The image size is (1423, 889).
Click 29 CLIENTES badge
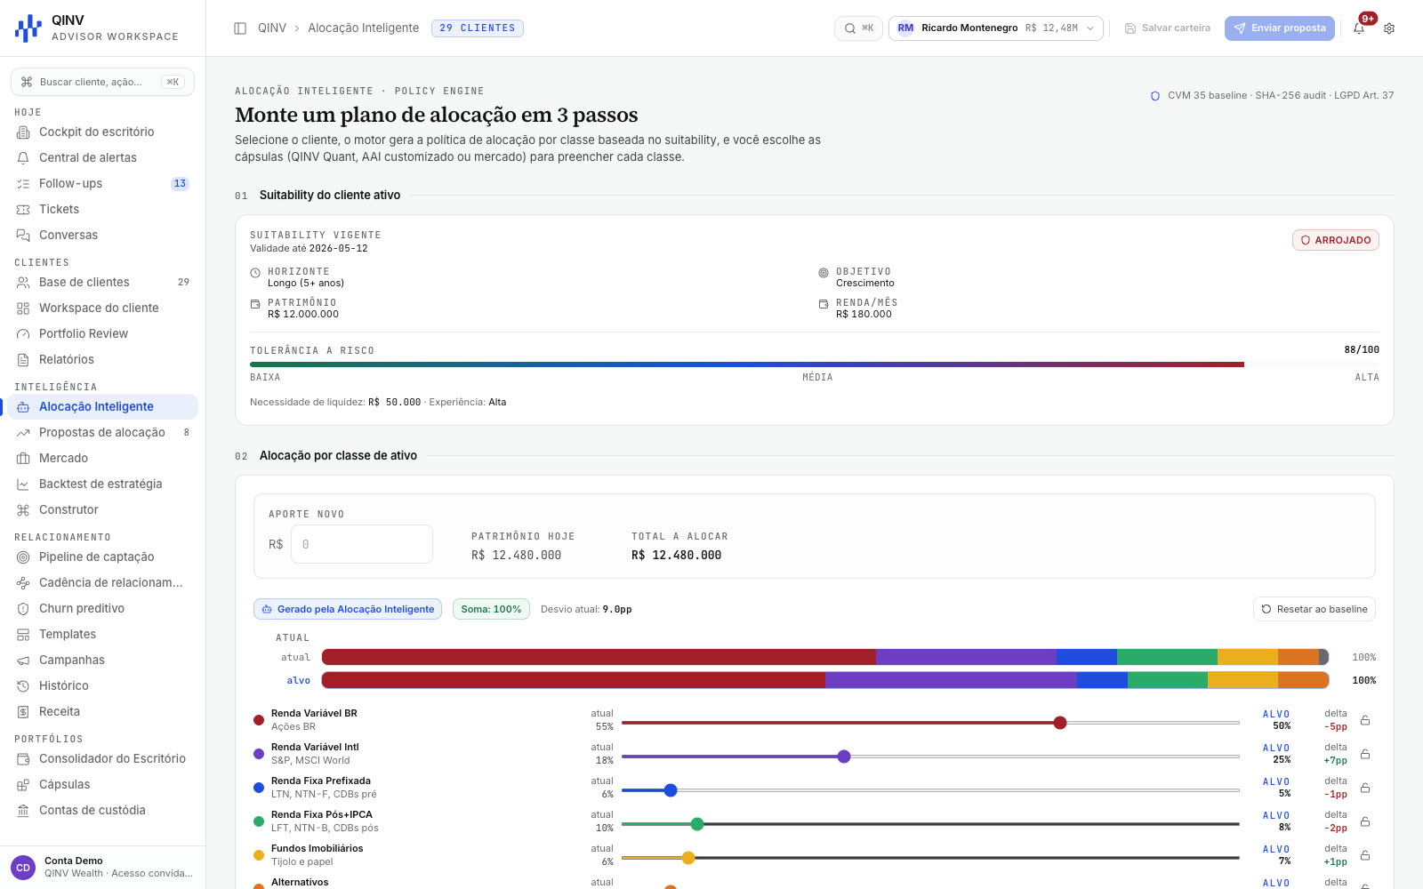point(478,28)
